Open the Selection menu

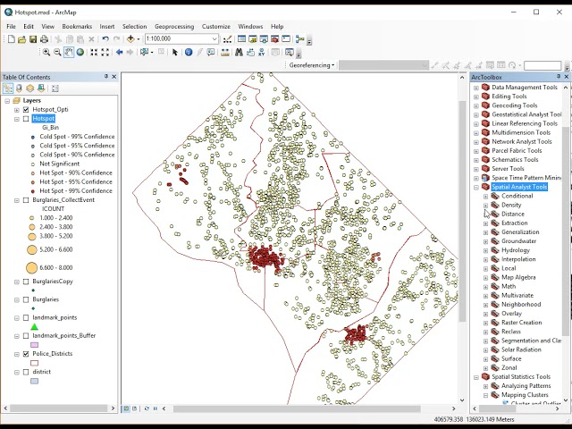point(134,26)
